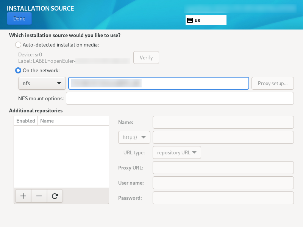Click the Verify button
Screen dimensions: 303x227
[x=146, y=58]
